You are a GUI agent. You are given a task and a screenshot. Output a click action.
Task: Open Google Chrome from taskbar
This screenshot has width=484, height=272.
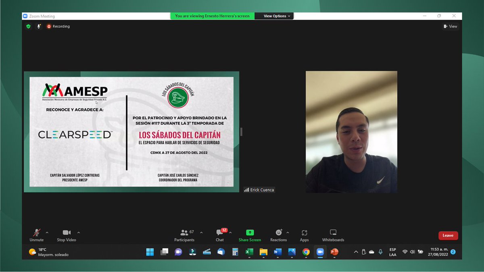point(306,252)
